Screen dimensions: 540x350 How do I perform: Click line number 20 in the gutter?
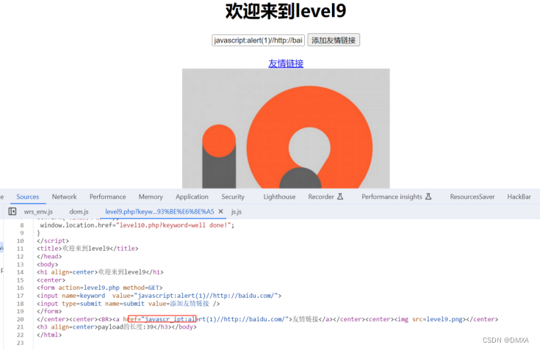tap(21, 319)
